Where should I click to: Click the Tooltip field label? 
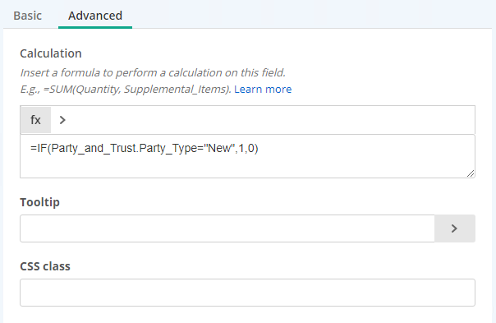point(40,202)
